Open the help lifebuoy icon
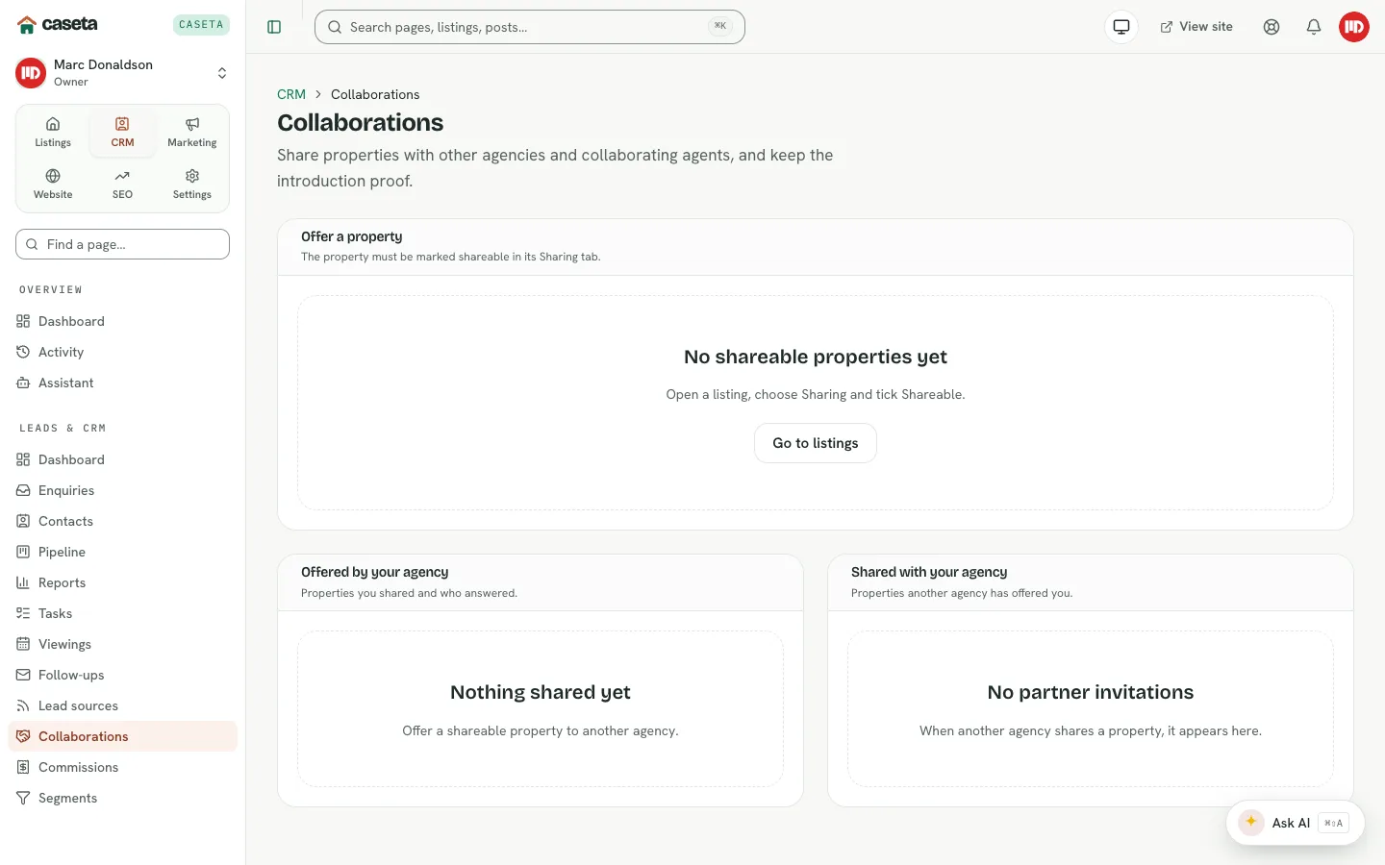Viewport: 1385px width, 865px height. [1272, 27]
